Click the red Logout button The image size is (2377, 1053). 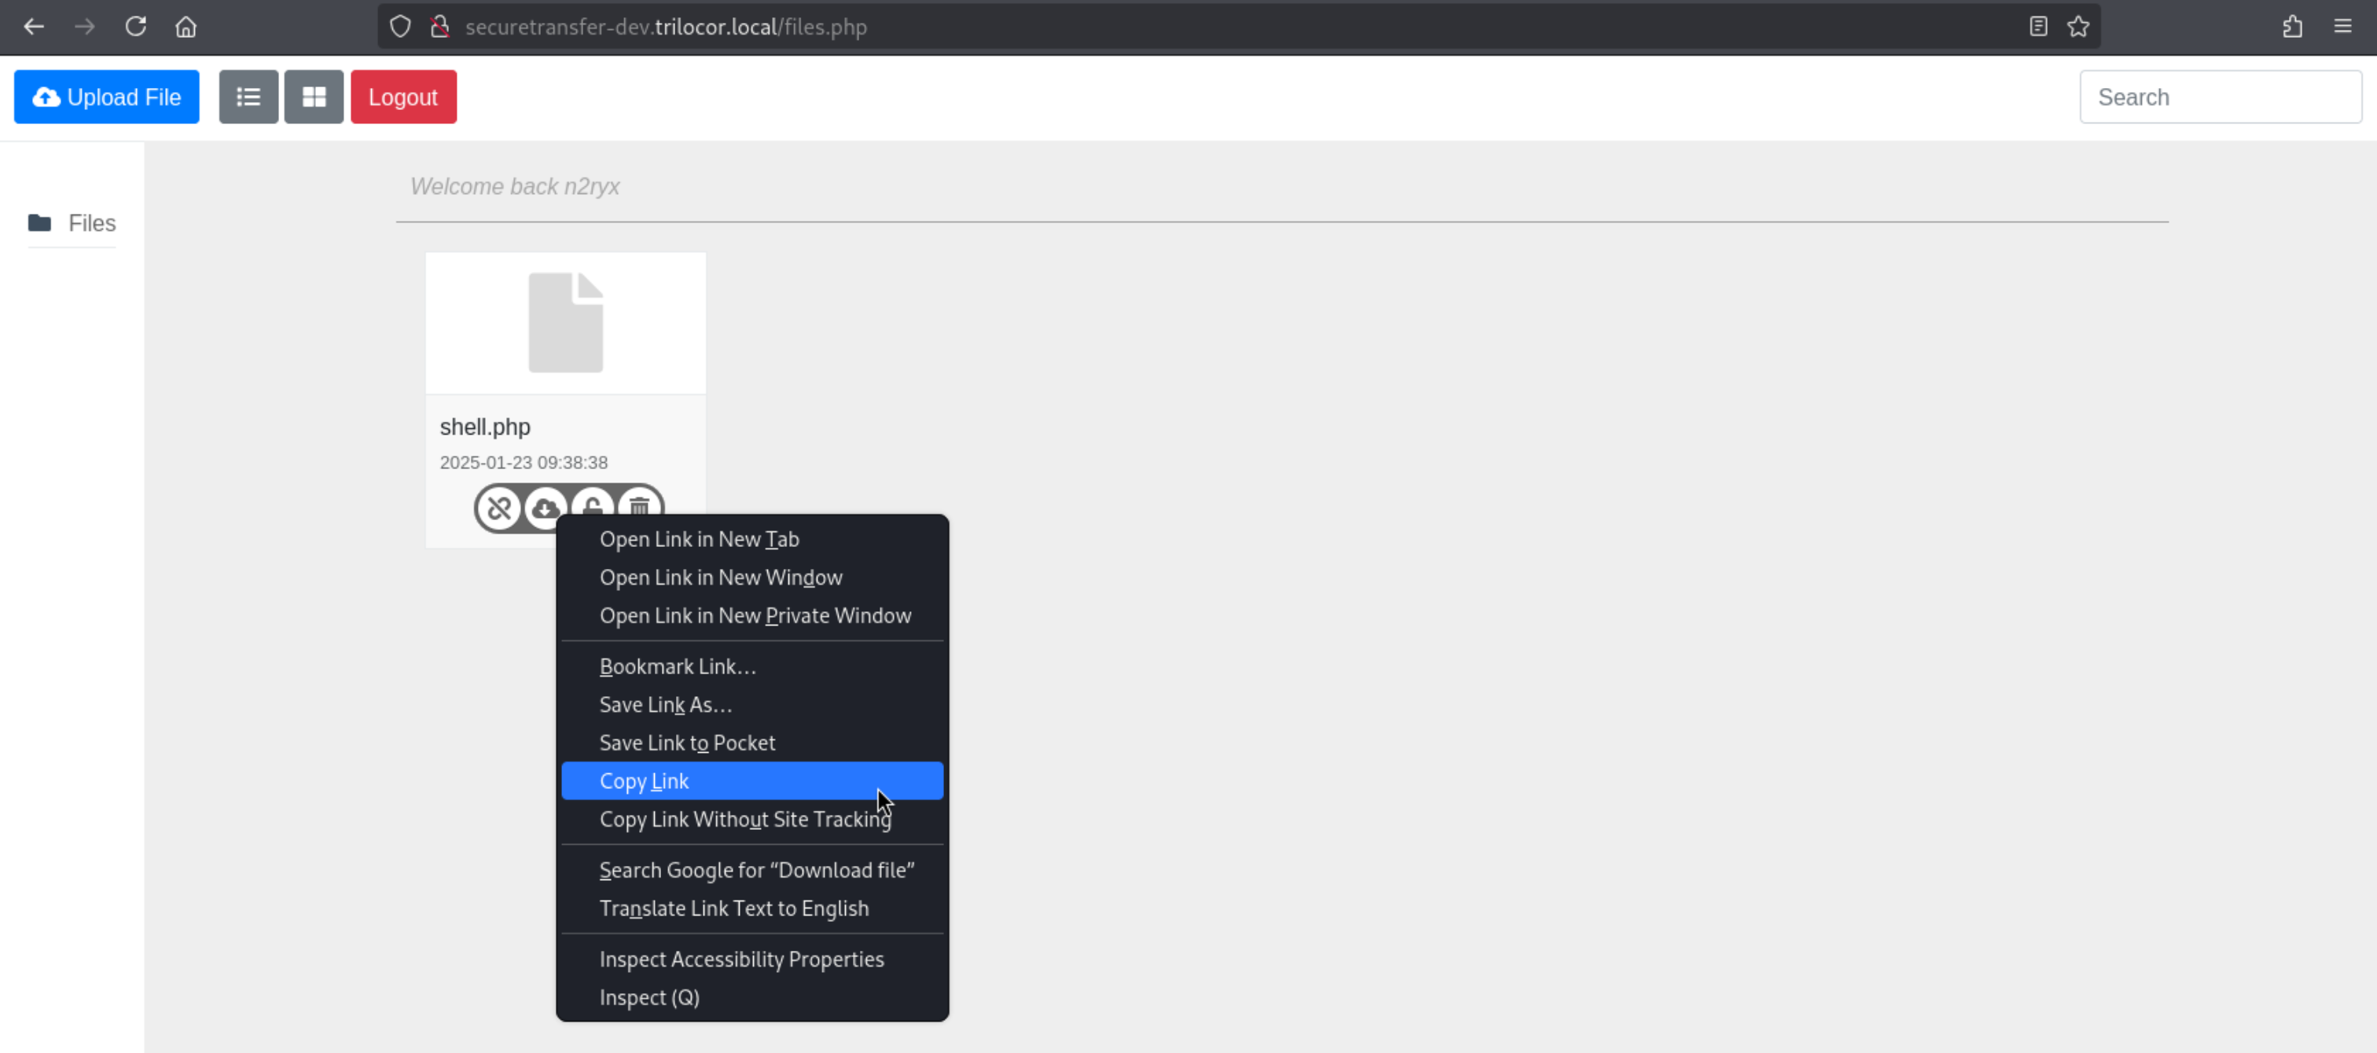click(403, 97)
